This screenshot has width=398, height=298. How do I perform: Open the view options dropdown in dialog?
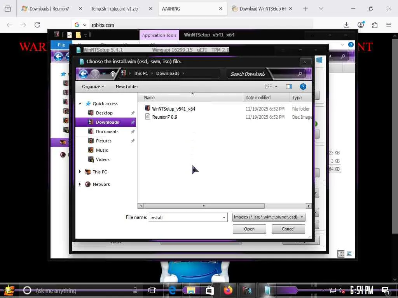coord(276,87)
